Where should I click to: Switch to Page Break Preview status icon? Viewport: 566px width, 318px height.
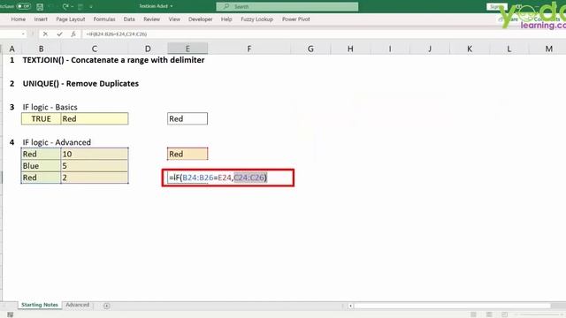pos(504,314)
